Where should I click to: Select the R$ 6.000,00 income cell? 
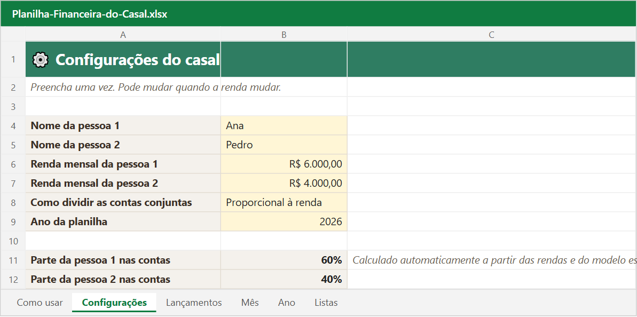284,164
